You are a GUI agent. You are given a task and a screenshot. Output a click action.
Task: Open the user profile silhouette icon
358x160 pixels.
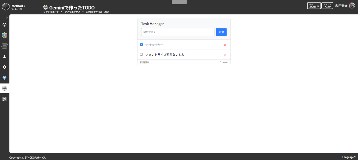4,56
